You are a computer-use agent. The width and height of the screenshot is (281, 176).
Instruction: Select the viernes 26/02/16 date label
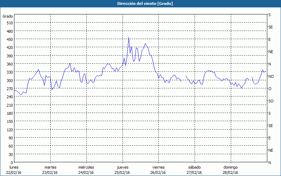point(158,170)
